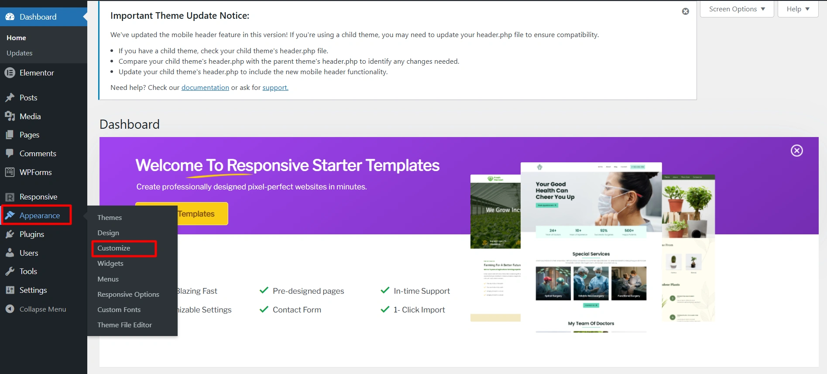
Task: Click the Media library icon
Action: click(x=10, y=117)
